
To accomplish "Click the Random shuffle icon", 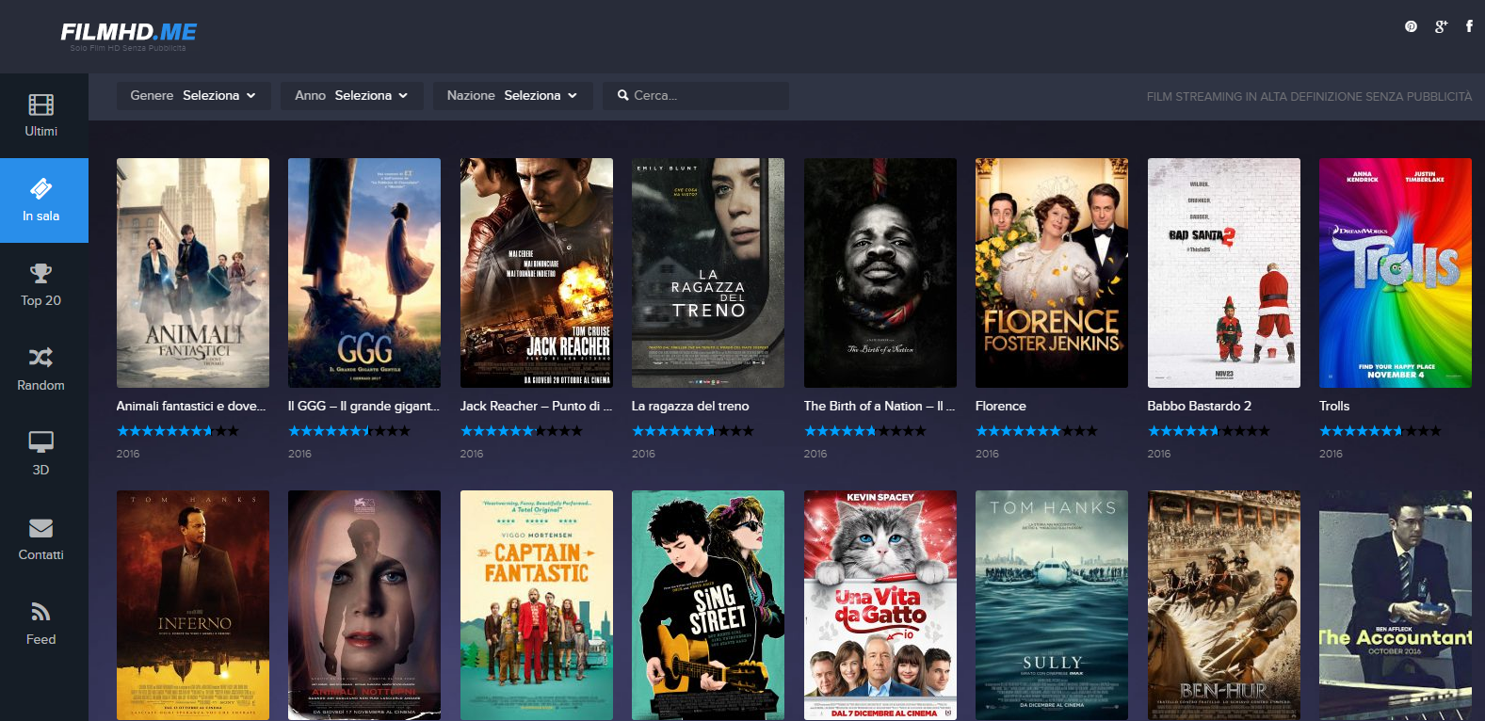I will [40, 358].
